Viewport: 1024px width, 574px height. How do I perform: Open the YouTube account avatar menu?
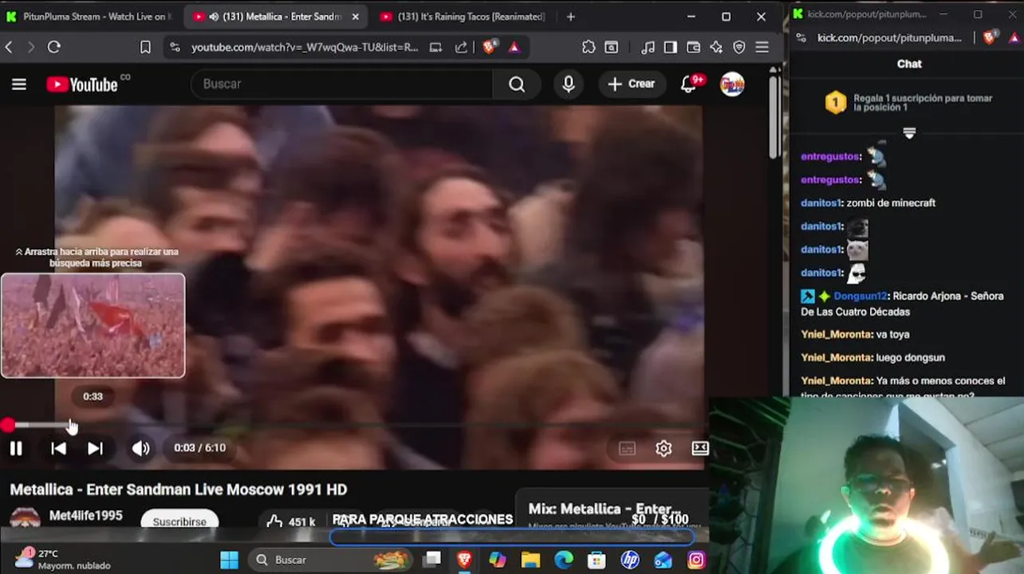coord(732,85)
